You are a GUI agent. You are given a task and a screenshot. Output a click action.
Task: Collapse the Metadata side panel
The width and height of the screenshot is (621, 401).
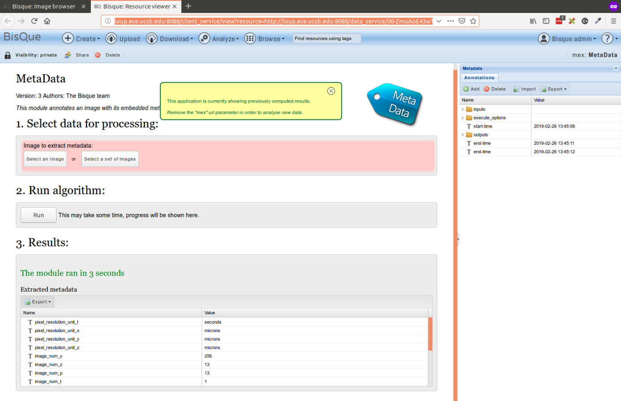[x=616, y=68]
